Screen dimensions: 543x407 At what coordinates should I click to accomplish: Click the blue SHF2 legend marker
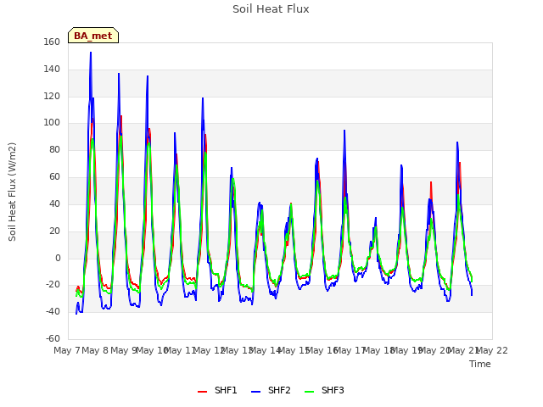[x=255, y=392]
